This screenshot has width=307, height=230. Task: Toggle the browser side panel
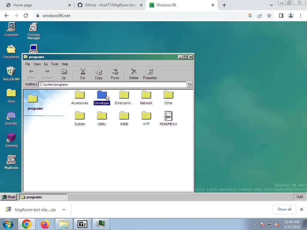281,16
